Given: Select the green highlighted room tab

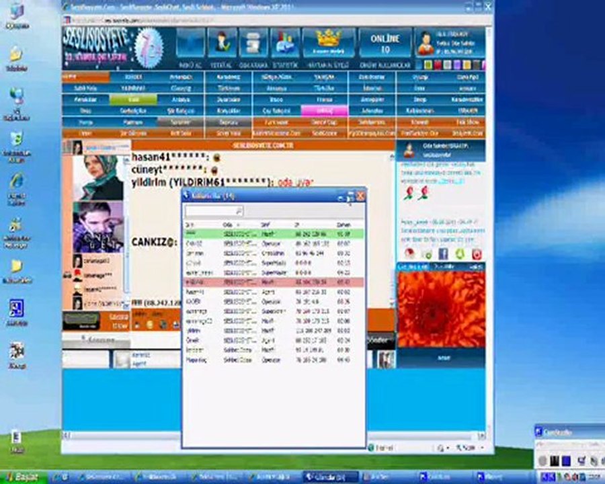Looking at the screenshot, I should 134,99.
